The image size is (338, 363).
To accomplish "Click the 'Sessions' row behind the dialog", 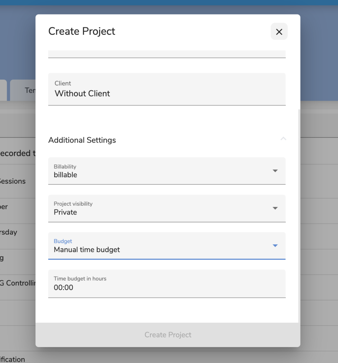I will coord(14,181).
